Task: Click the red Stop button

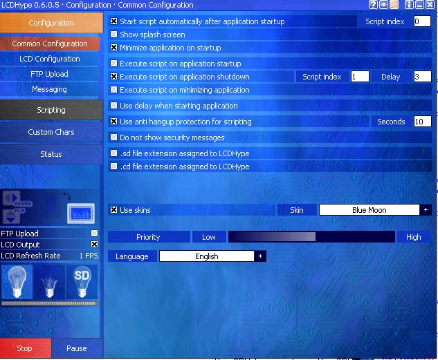Action: pyautogui.click(x=25, y=348)
